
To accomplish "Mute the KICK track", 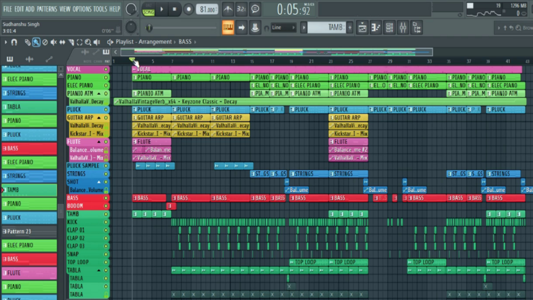I will click(106, 222).
